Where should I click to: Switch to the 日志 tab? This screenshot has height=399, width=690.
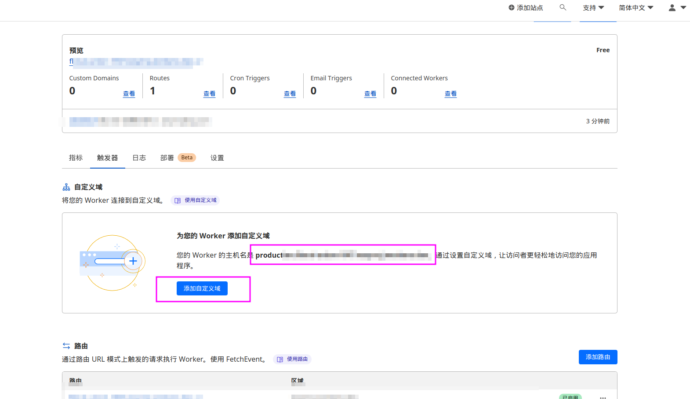pos(139,158)
